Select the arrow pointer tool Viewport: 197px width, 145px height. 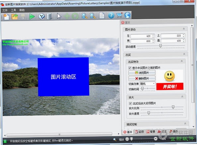tap(59, 16)
